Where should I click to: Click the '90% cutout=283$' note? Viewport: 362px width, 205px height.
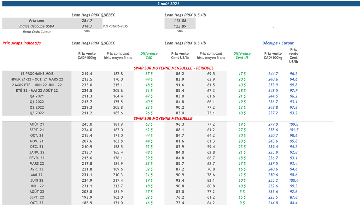115,26
